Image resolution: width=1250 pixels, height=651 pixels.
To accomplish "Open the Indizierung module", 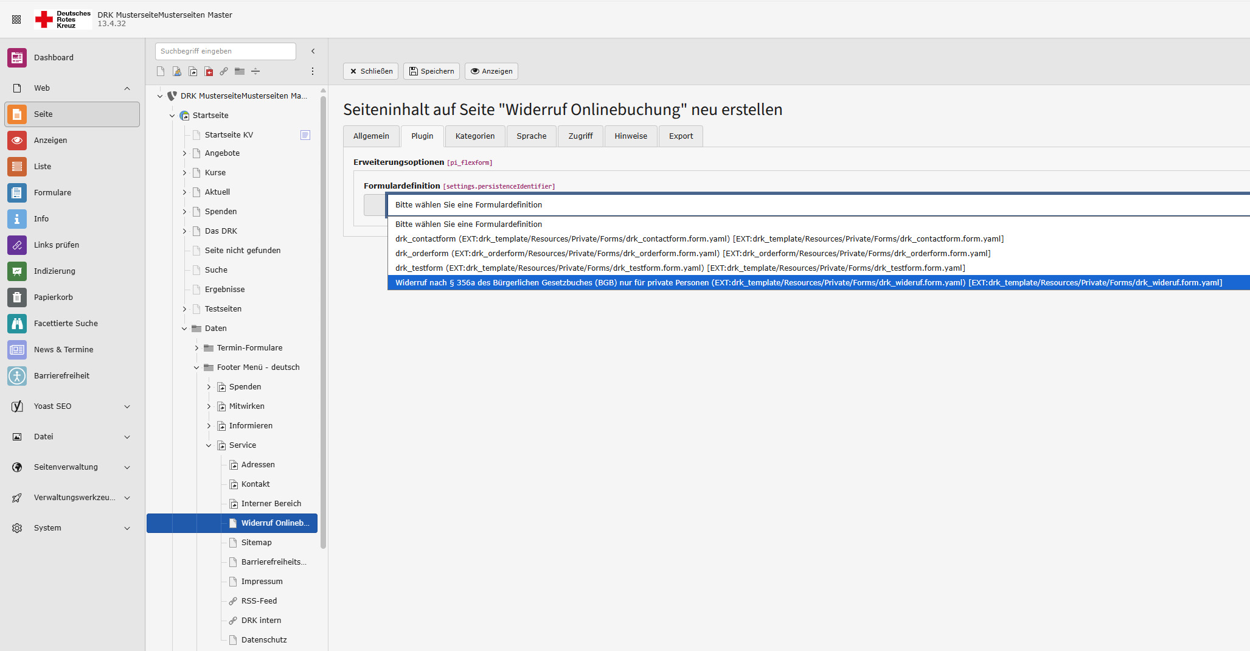I will (x=72, y=271).
